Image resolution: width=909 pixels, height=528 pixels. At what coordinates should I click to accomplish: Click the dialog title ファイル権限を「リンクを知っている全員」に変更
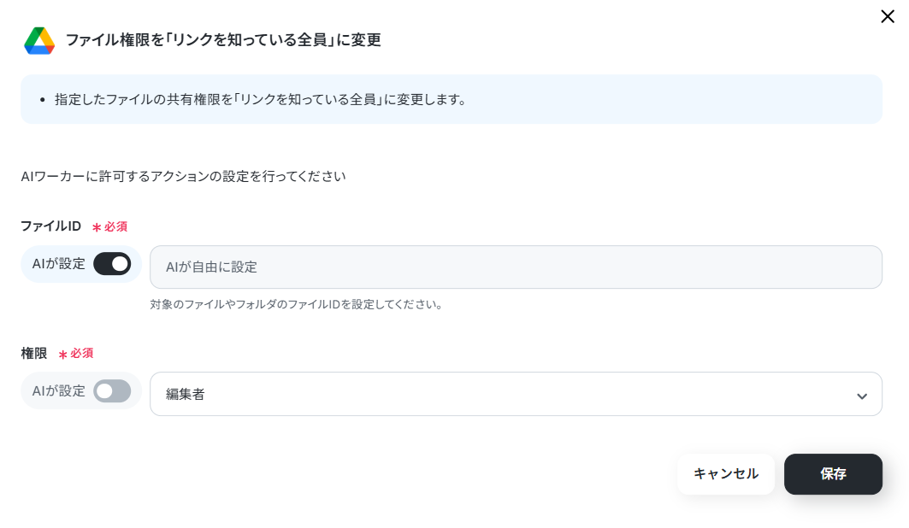[223, 40]
